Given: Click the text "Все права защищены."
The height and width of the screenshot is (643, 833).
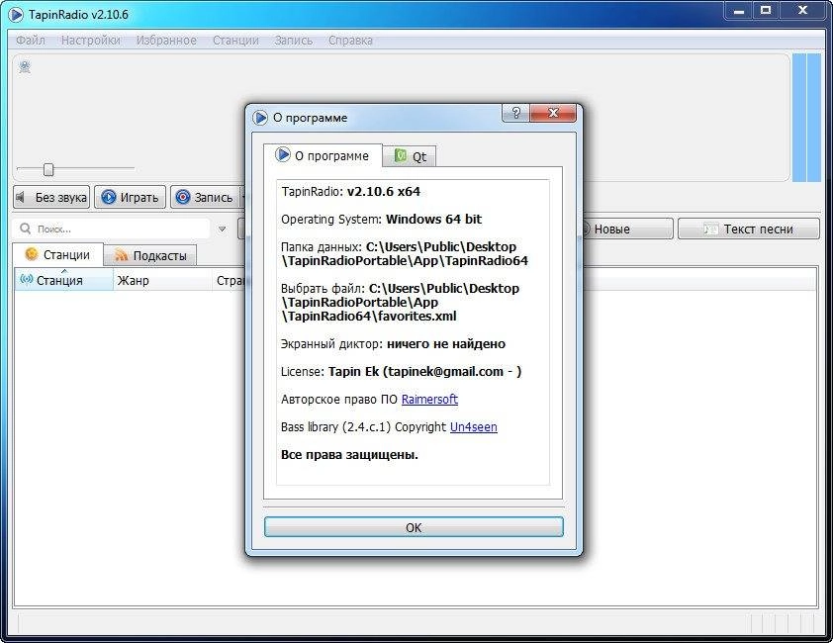Looking at the screenshot, I should point(349,455).
